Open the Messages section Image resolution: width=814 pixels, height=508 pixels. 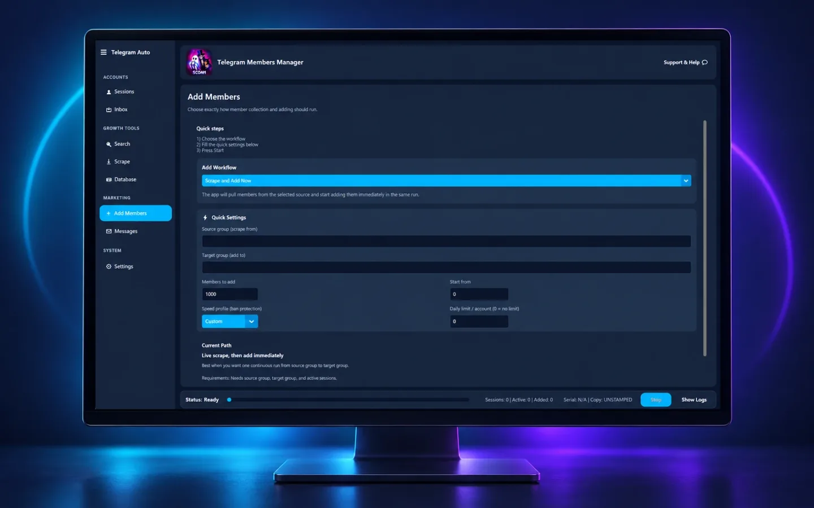[125, 231]
